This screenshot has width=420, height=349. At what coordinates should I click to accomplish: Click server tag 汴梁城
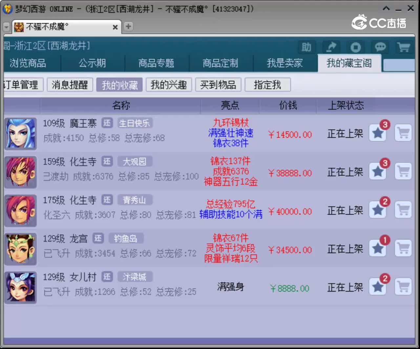pyautogui.click(x=135, y=277)
